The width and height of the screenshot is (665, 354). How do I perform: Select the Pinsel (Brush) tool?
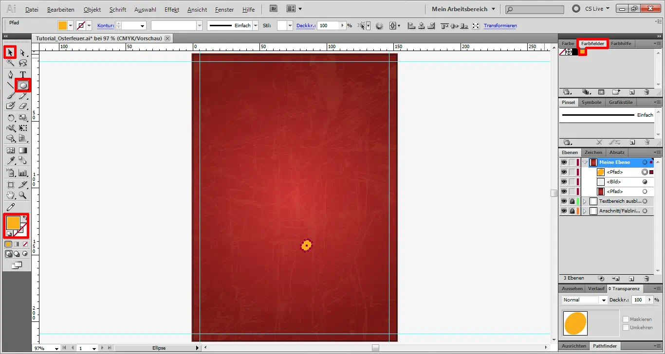coord(11,95)
